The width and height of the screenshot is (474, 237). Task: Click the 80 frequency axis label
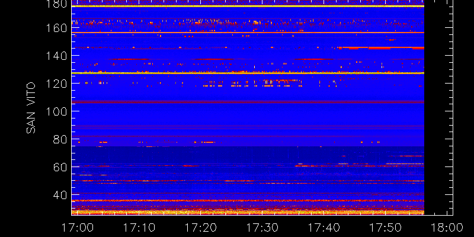click(60, 139)
